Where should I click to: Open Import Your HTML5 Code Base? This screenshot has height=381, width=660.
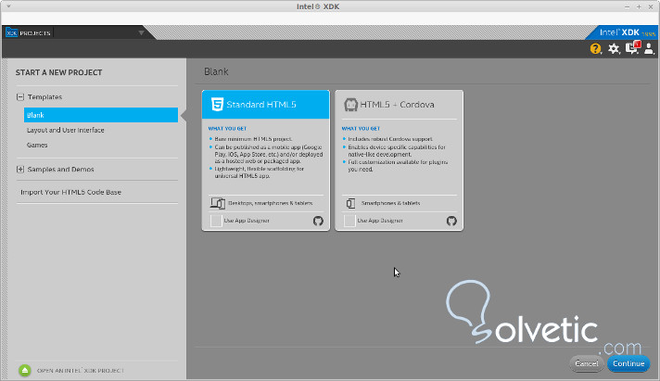[70, 192]
